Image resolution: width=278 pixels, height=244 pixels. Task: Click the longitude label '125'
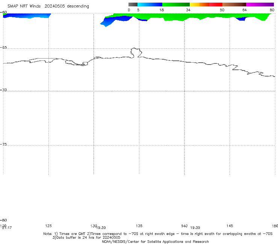tap(48, 226)
